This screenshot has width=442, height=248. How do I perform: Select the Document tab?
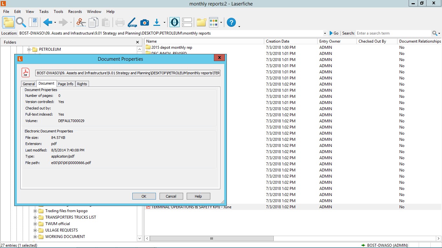pos(46,83)
